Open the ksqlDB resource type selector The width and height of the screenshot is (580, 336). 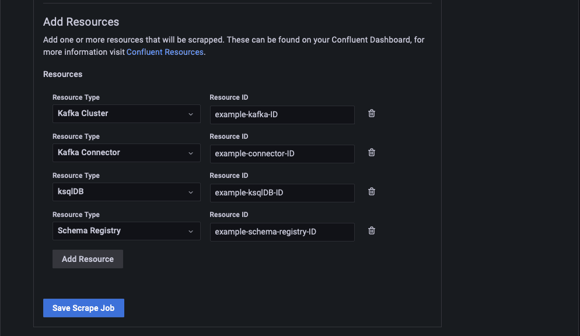click(126, 192)
